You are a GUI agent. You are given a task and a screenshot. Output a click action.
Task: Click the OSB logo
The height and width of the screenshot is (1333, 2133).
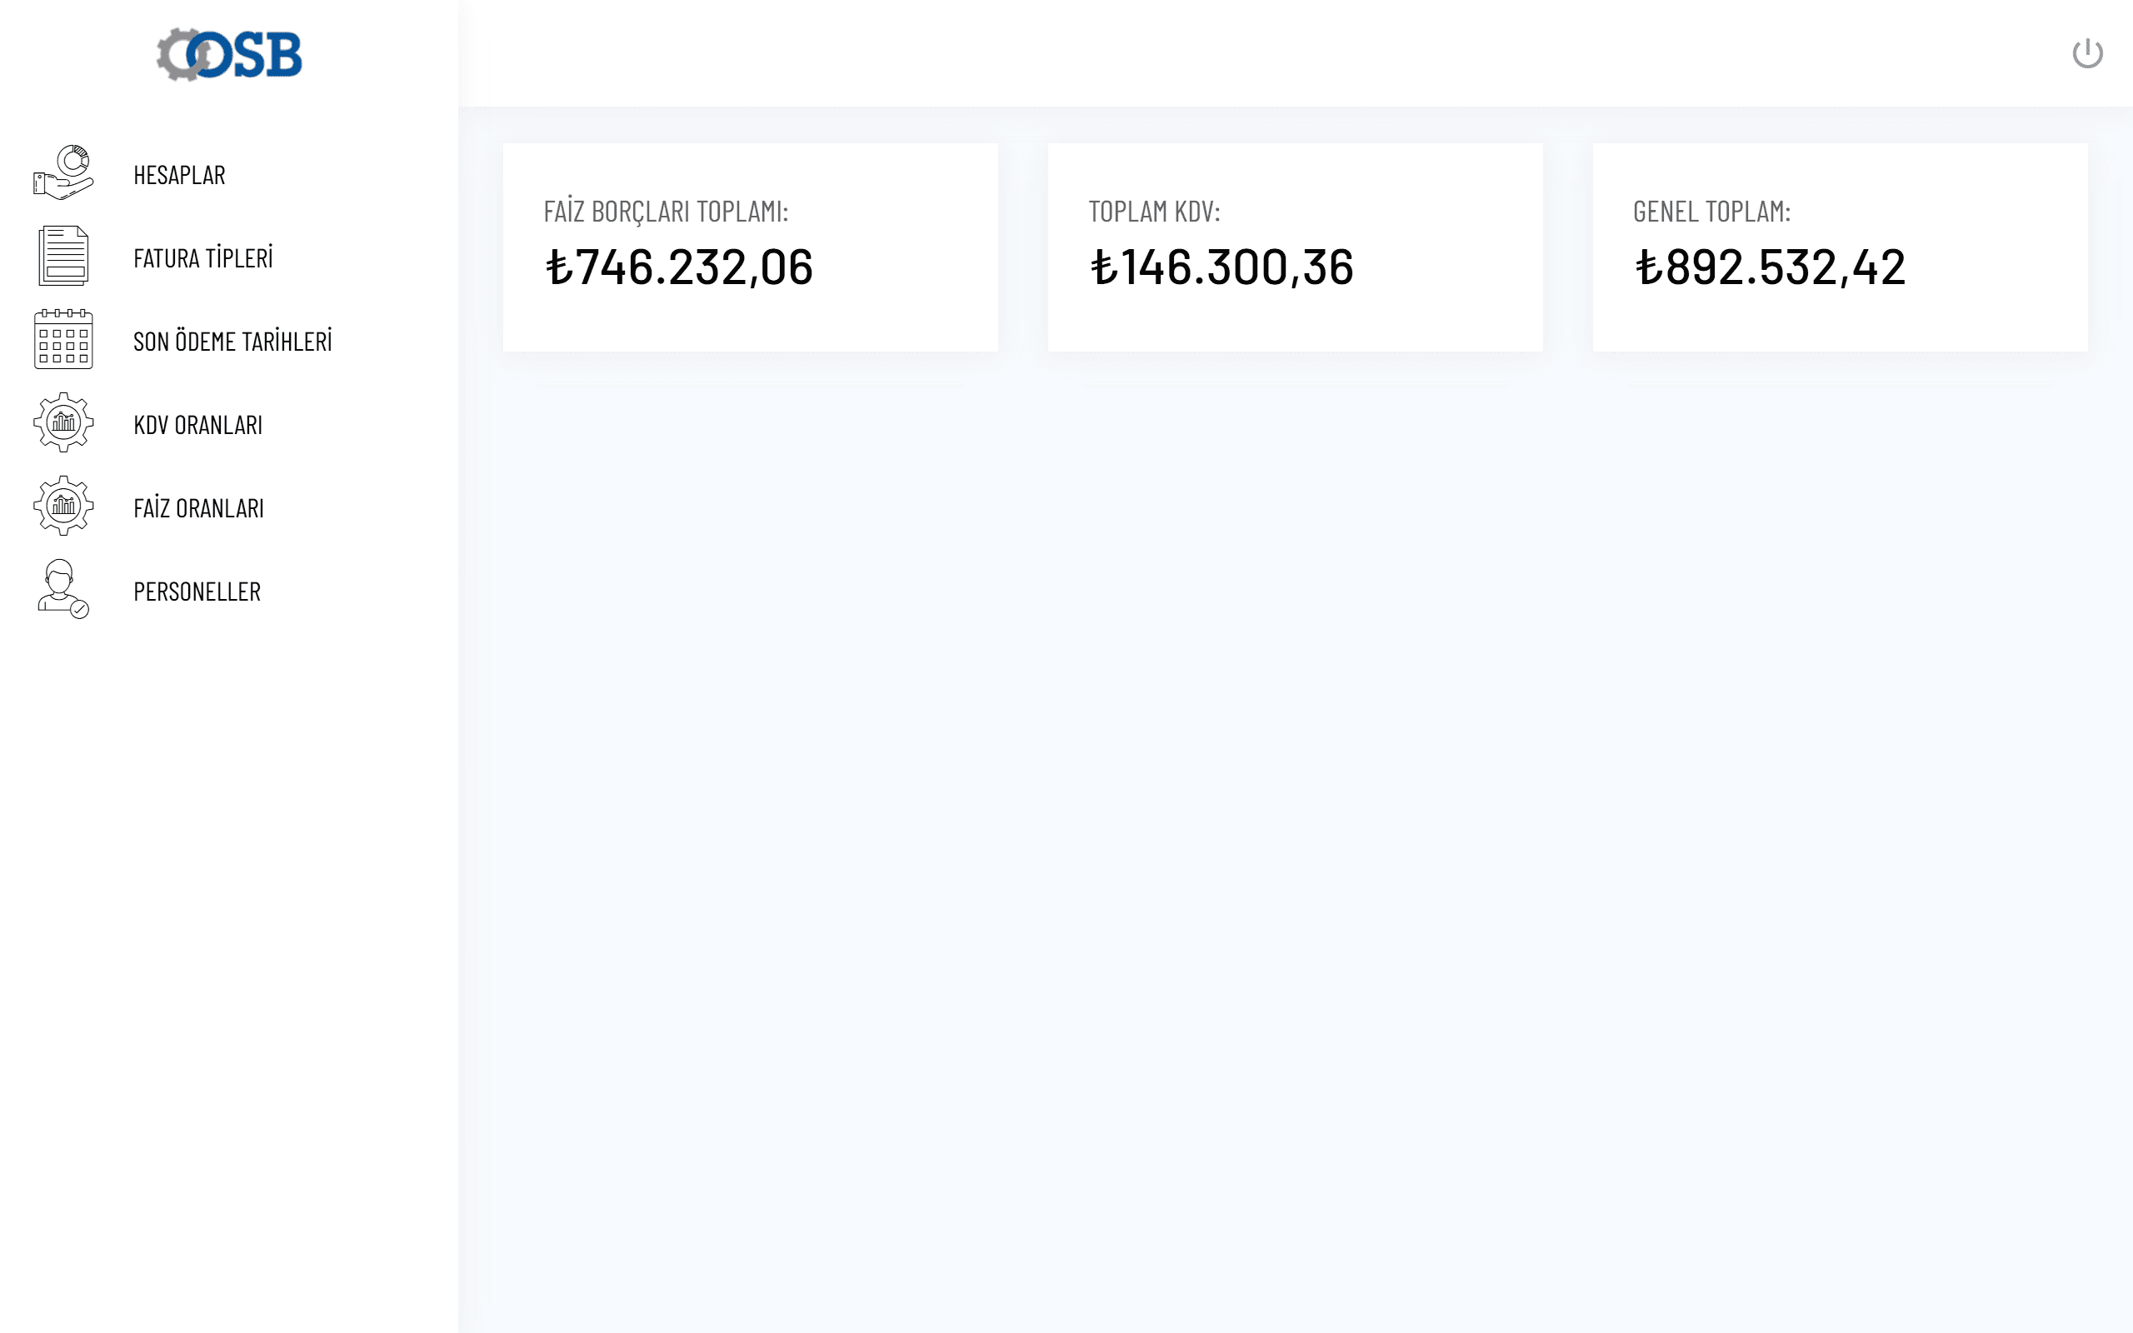coord(229,55)
